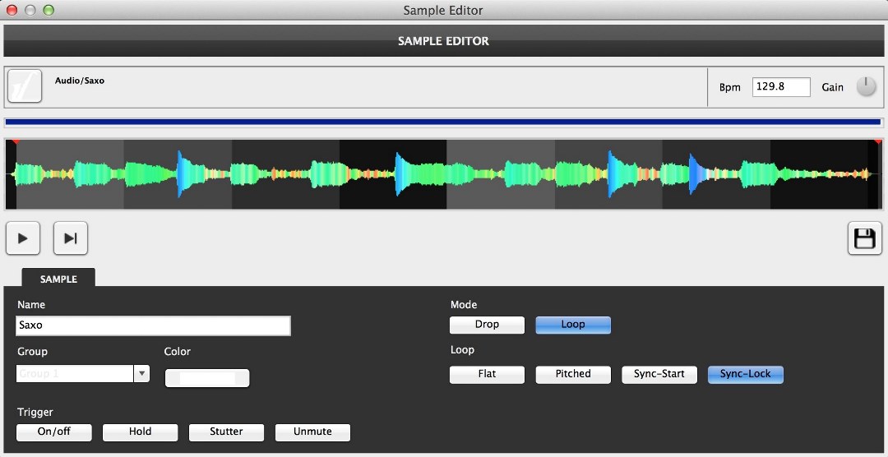The width and height of the screenshot is (888, 457).
Task: Click the Gain knob
Action: [x=867, y=86]
